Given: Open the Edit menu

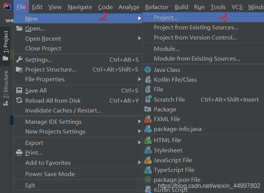Looking at the screenshot, I should pos(37,7).
